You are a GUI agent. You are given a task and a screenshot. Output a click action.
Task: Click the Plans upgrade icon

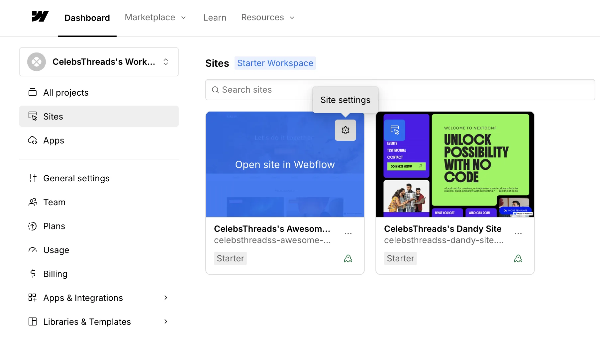[x=33, y=226]
